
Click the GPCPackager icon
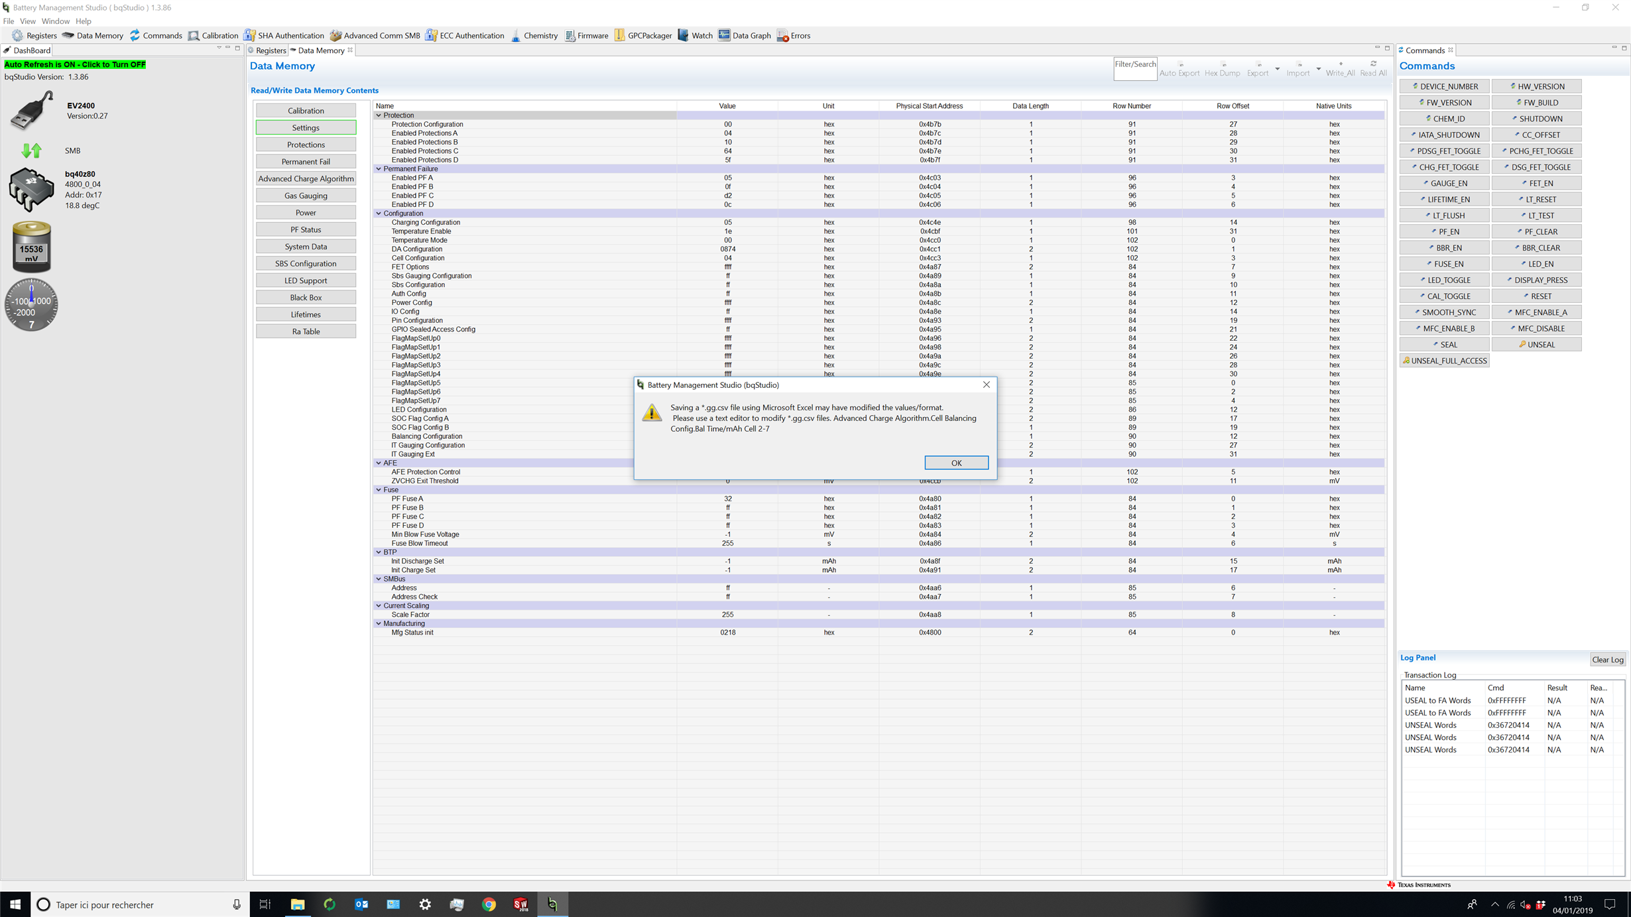click(619, 36)
